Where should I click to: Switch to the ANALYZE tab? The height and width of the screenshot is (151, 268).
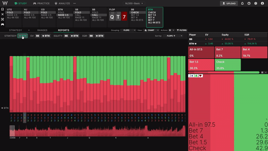coord(62,3)
